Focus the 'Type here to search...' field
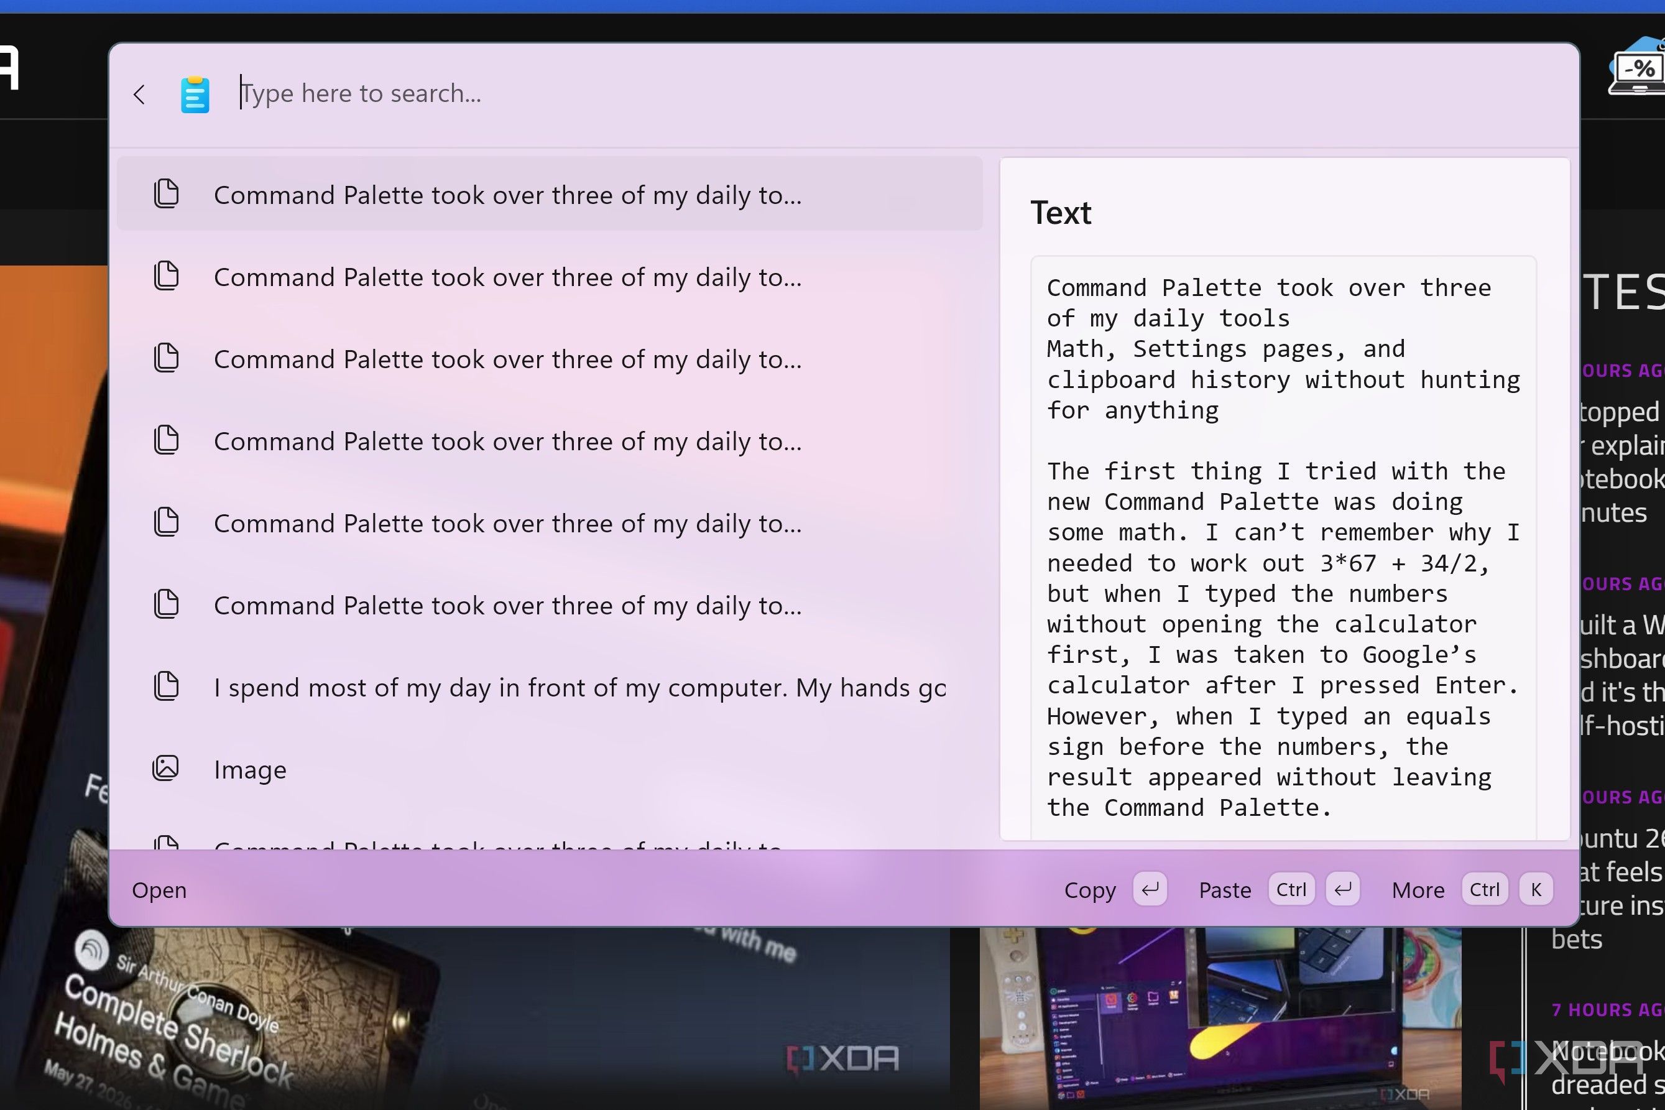This screenshot has width=1665, height=1110. coord(898,93)
